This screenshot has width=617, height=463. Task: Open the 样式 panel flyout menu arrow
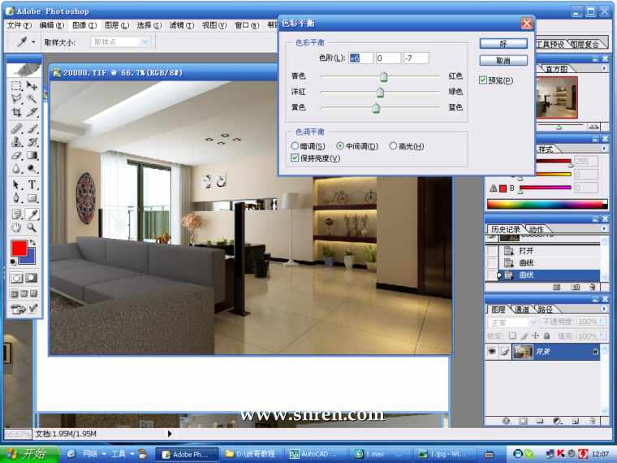pos(604,149)
